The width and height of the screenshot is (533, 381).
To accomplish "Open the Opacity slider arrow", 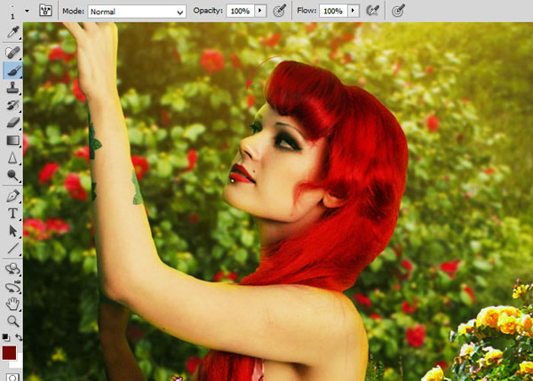I will 260,11.
